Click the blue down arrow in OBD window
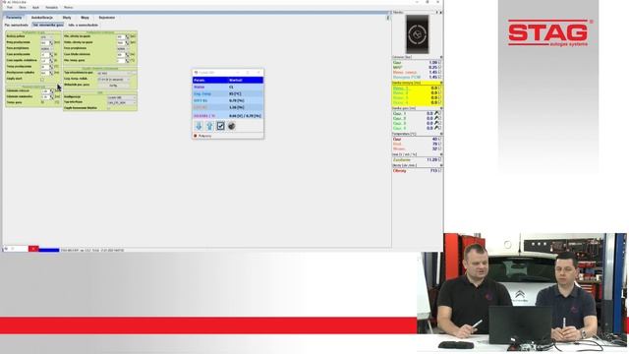The width and height of the screenshot is (629, 354). [199, 126]
